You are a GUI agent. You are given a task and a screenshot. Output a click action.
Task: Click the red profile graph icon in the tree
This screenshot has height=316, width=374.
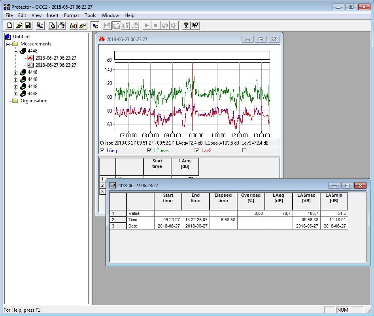click(x=30, y=58)
